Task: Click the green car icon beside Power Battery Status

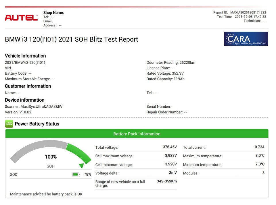Action: point(9,124)
